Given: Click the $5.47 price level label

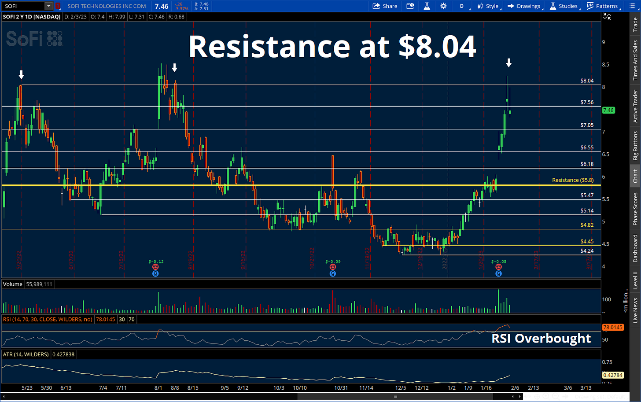Looking at the screenshot, I should pyautogui.click(x=587, y=195).
